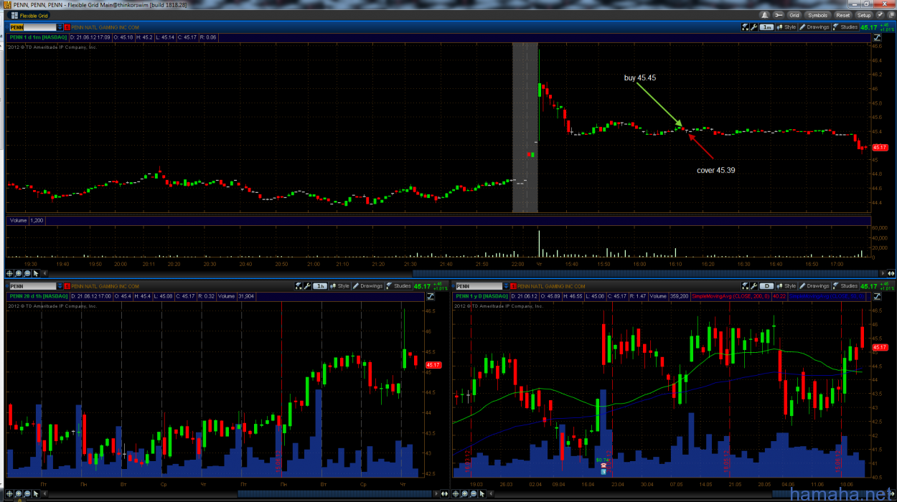
Task: Select the 1h timeframe button
Action: [x=320, y=285]
